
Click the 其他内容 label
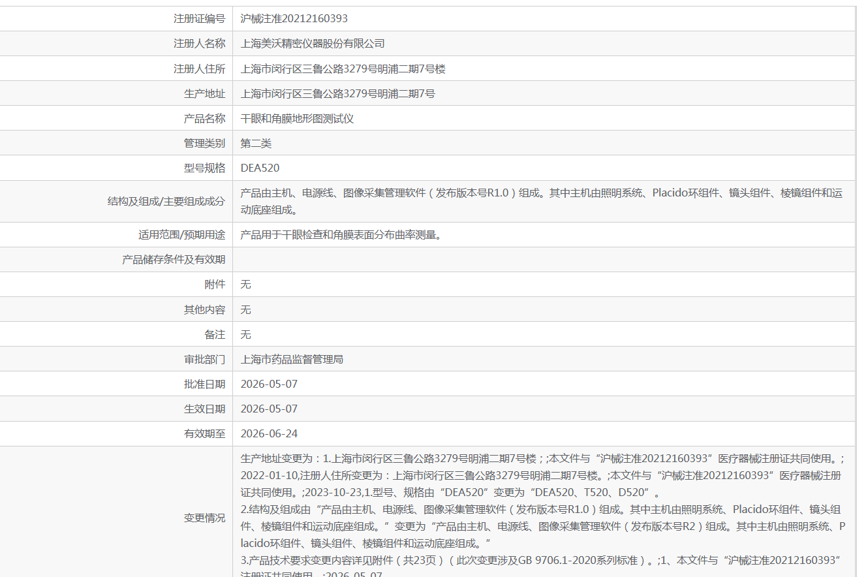205,309
